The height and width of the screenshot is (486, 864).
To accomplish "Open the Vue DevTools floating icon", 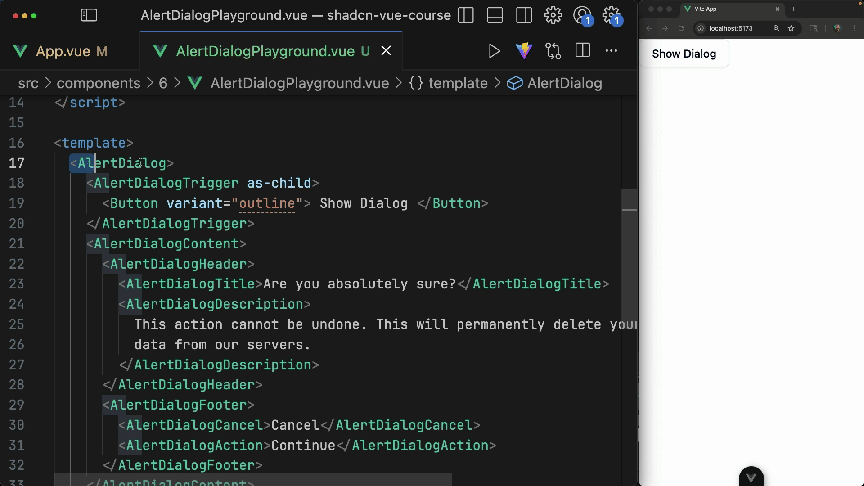I will click(x=751, y=477).
